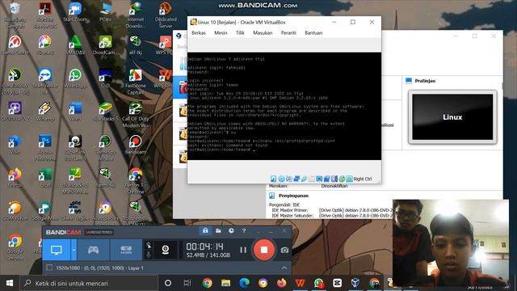Click inside the Linux terminal screen
The width and height of the screenshot is (517, 291).
[x=284, y=106]
